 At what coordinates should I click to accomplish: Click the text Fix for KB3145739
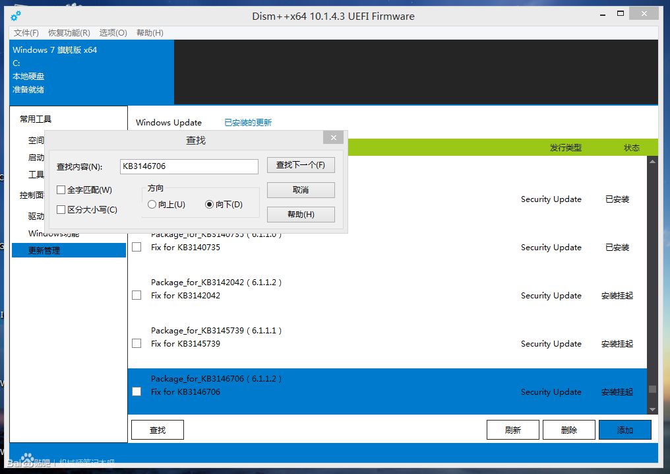(x=185, y=344)
